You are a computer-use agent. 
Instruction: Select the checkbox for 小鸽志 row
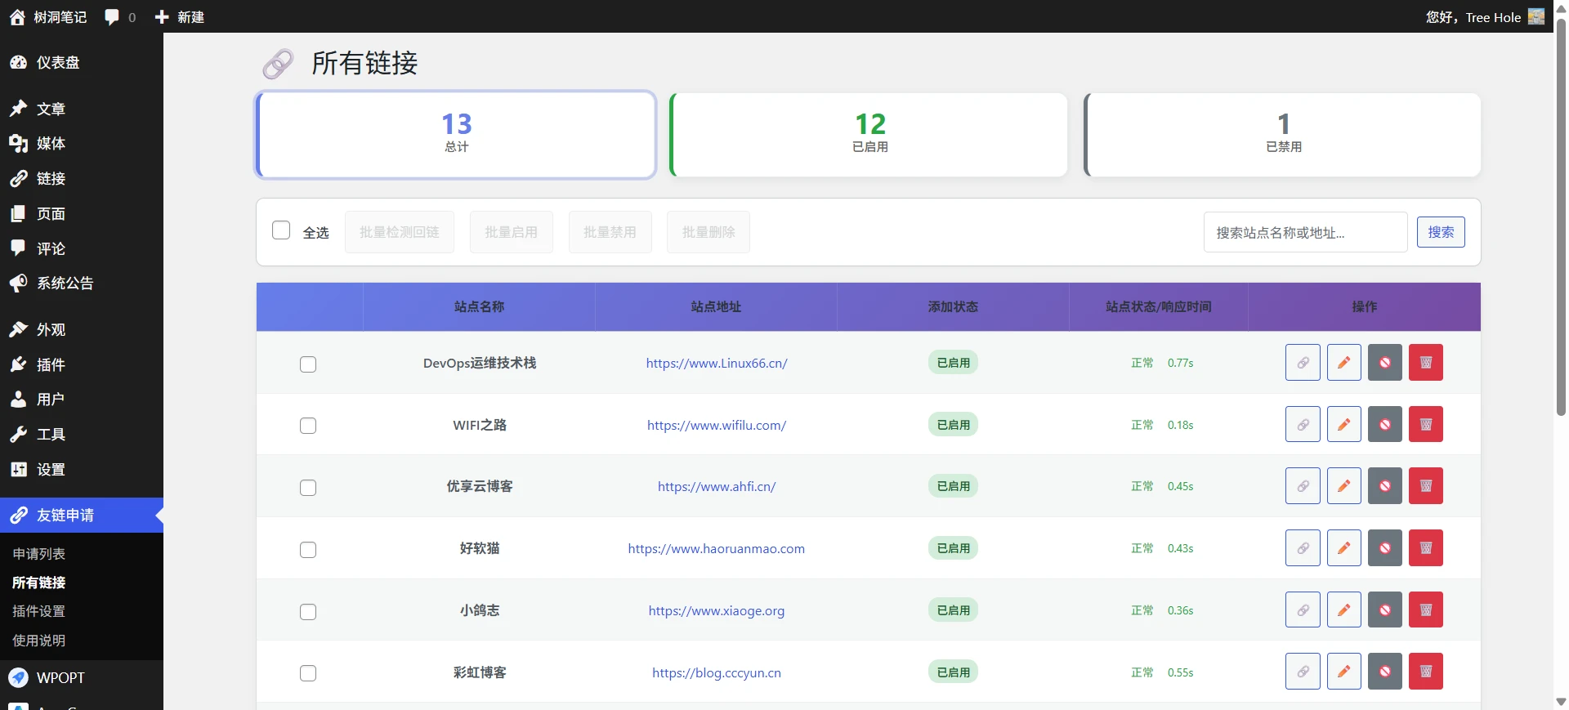[x=308, y=612]
